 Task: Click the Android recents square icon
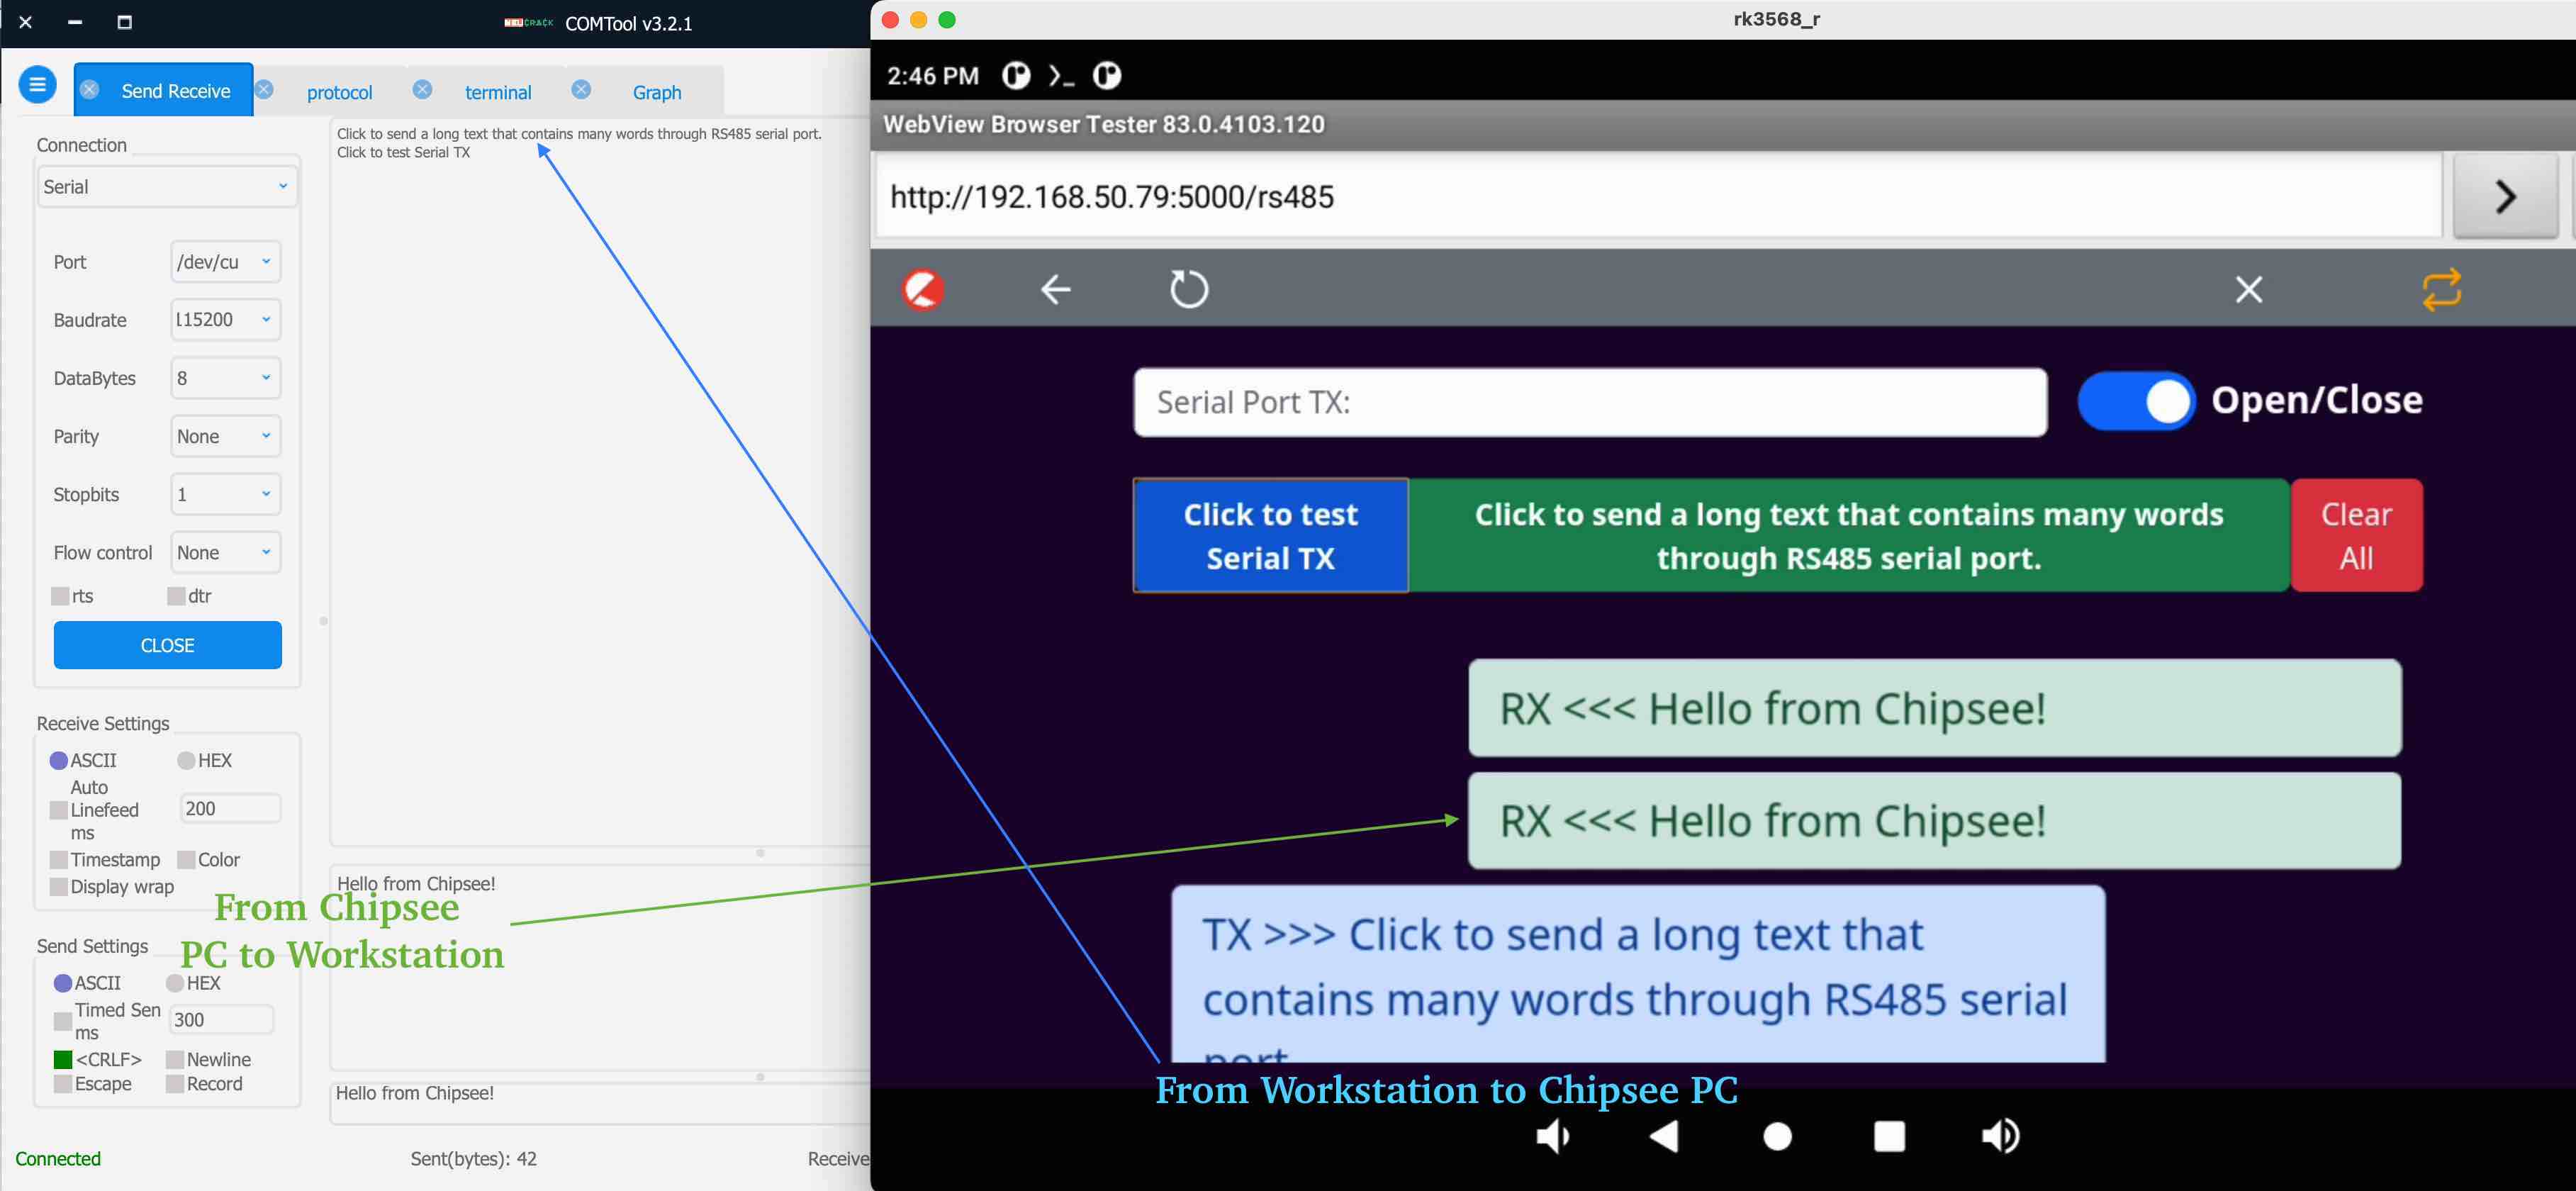[1889, 1137]
